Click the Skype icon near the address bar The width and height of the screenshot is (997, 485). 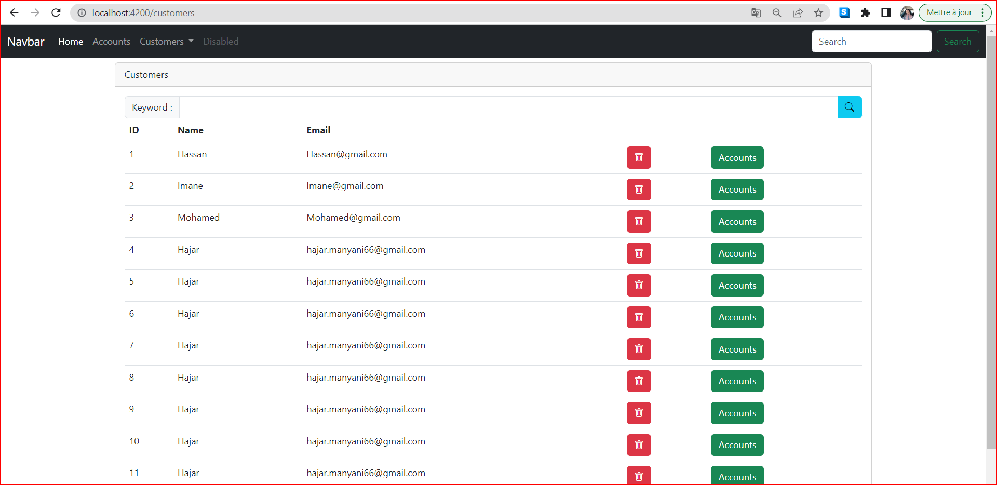(x=844, y=12)
